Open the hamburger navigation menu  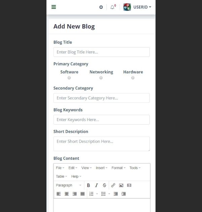point(54,7)
